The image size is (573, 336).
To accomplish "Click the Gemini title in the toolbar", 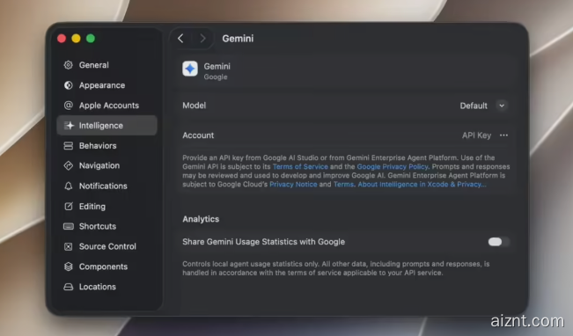I will (x=238, y=39).
